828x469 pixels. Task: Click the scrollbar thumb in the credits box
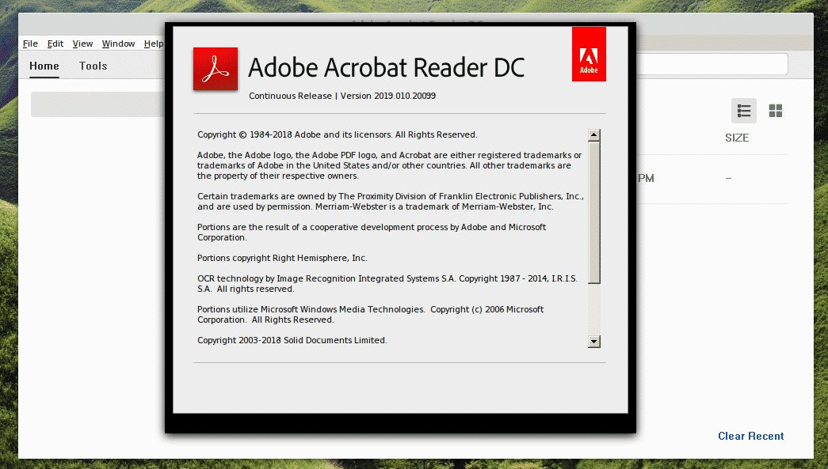pyautogui.click(x=594, y=211)
